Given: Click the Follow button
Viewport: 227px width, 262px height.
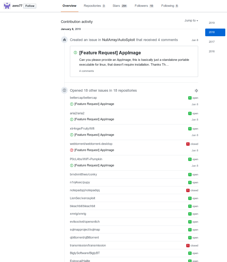Looking at the screenshot, I should (29, 6).
